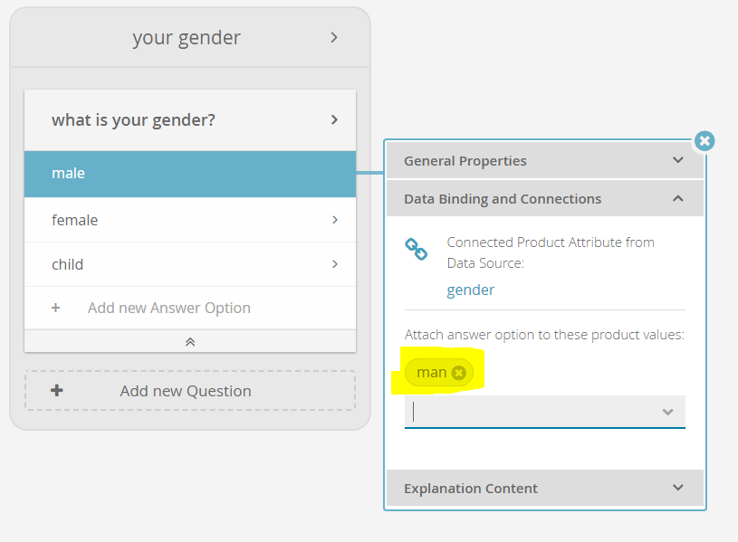The width and height of the screenshot is (738, 542).
Task: Open 'your gender' section via arrow icon
Action: point(334,38)
